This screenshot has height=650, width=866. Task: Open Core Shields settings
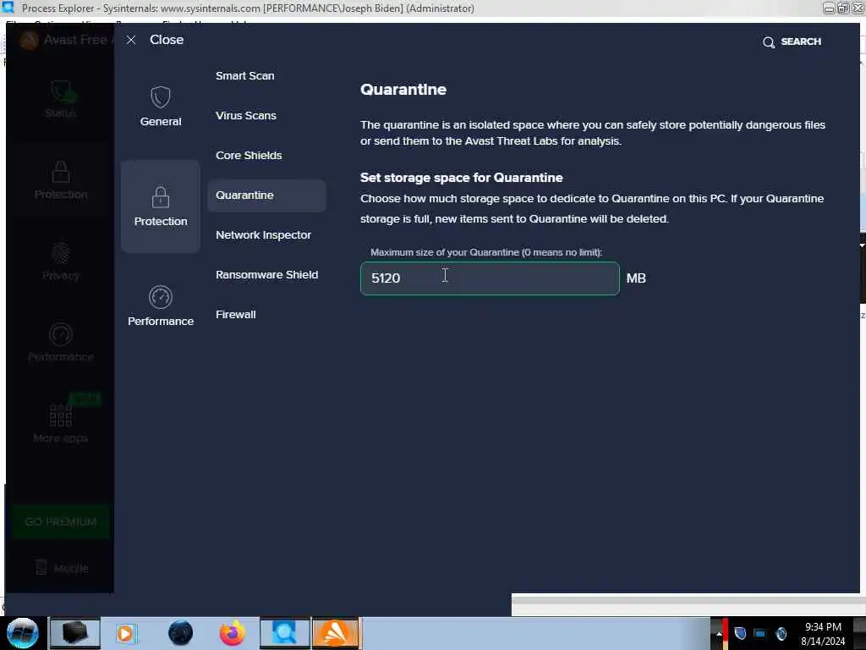(249, 156)
